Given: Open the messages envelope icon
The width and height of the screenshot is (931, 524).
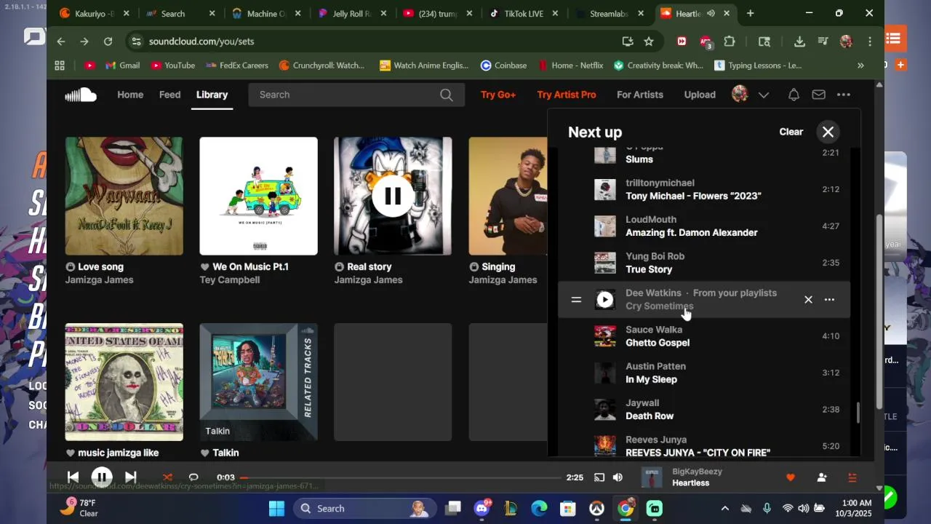Looking at the screenshot, I should [818, 95].
